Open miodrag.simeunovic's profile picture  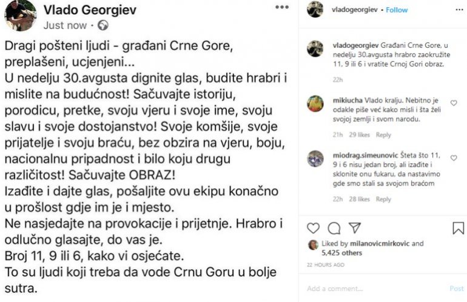[315, 158]
